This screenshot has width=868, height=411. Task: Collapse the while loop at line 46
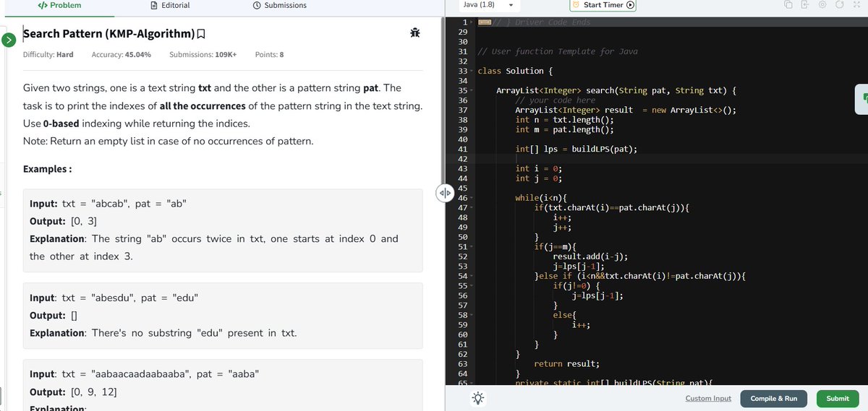tap(473, 198)
